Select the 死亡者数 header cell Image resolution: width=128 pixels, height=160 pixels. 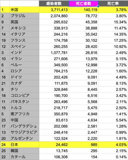(83, 4)
